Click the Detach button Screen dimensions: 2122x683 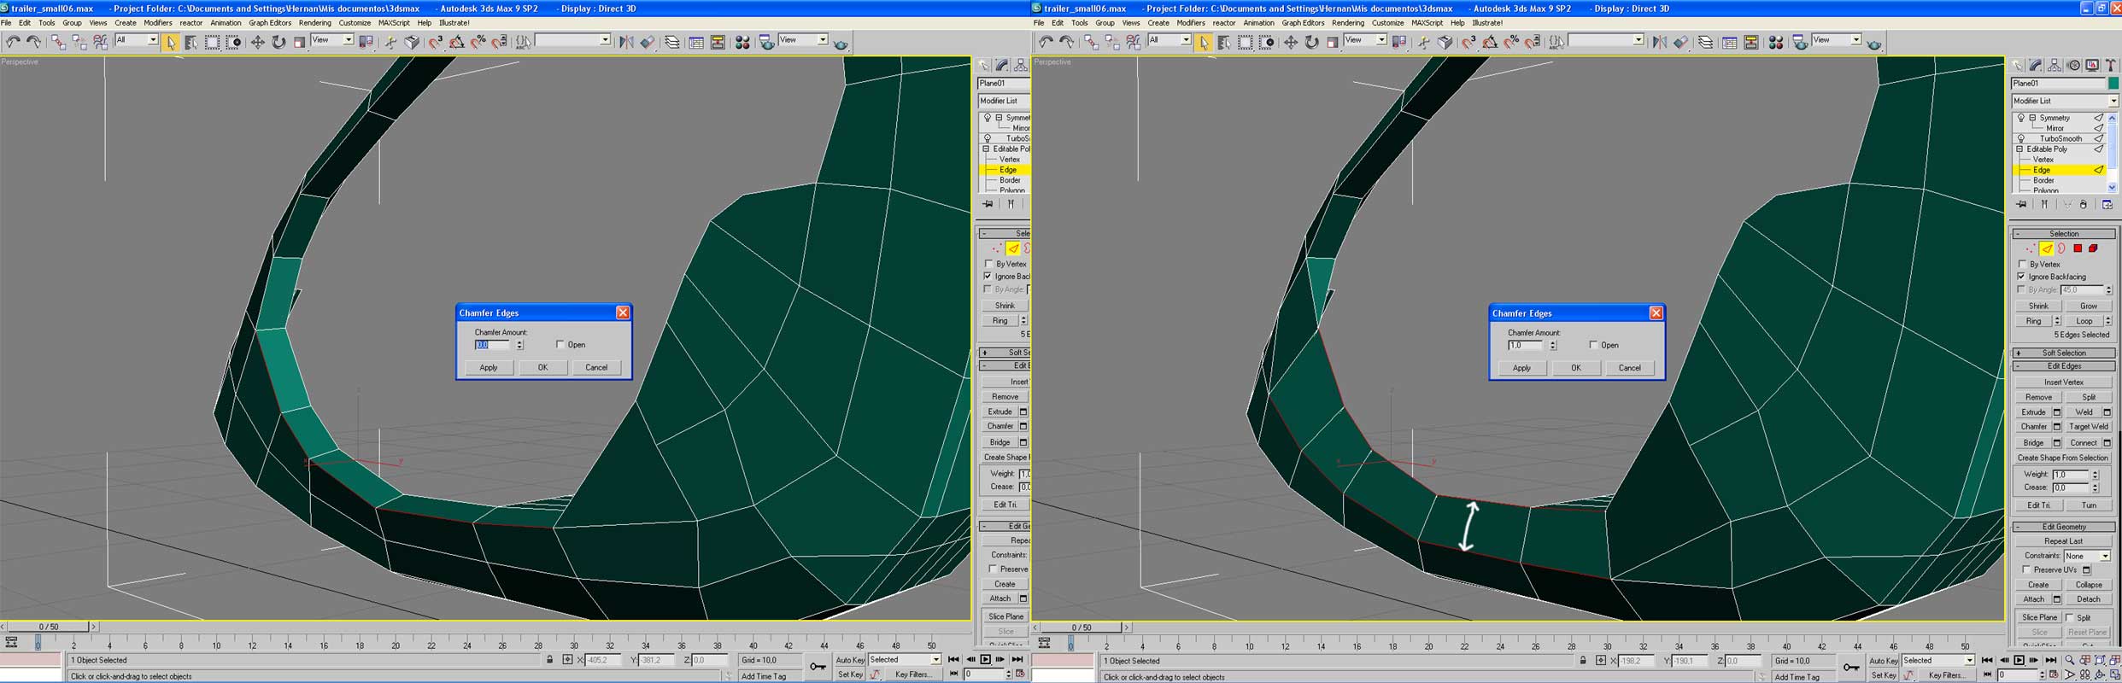coord(2088,599)
